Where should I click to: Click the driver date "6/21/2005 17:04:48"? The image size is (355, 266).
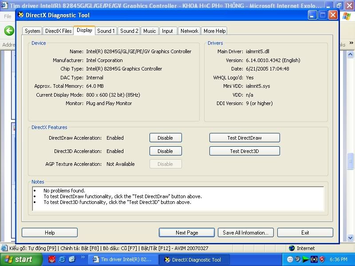click(x=268, y=69)
